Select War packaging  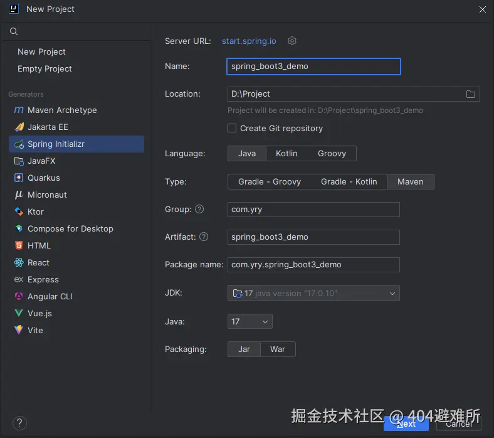coord(278,349)
